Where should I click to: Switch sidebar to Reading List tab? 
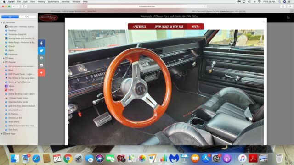click(x=28, y=16)
